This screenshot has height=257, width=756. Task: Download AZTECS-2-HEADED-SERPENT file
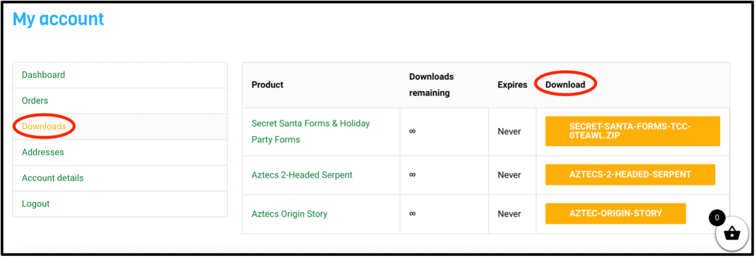[630, 174]
